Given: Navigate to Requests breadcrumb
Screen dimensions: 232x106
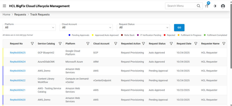Looking at the screenshot, I should click(20, 14).
